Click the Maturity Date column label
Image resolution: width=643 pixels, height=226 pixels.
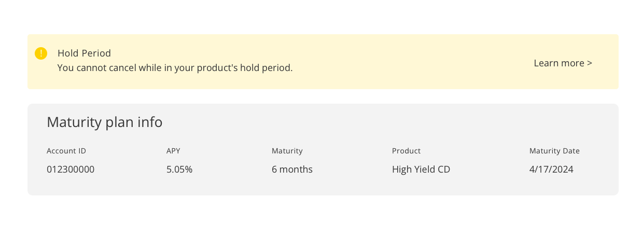[554, 151]
